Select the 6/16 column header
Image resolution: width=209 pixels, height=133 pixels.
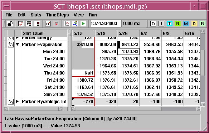pos(192,34)
